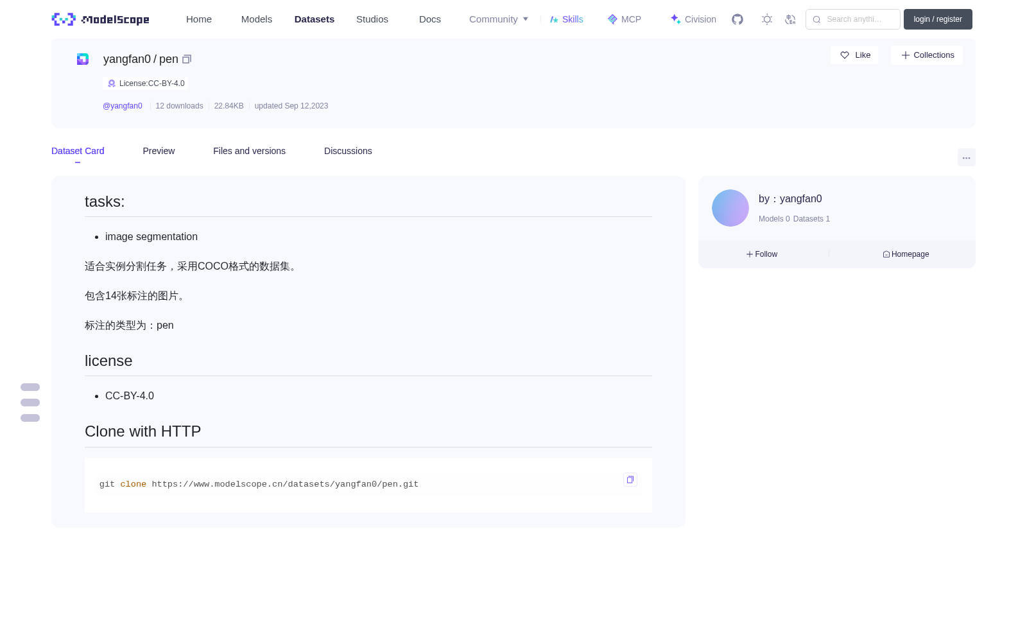This screenshot has height=642, width=1027.
Task: Go to Home in navigation
Action: 199,19
